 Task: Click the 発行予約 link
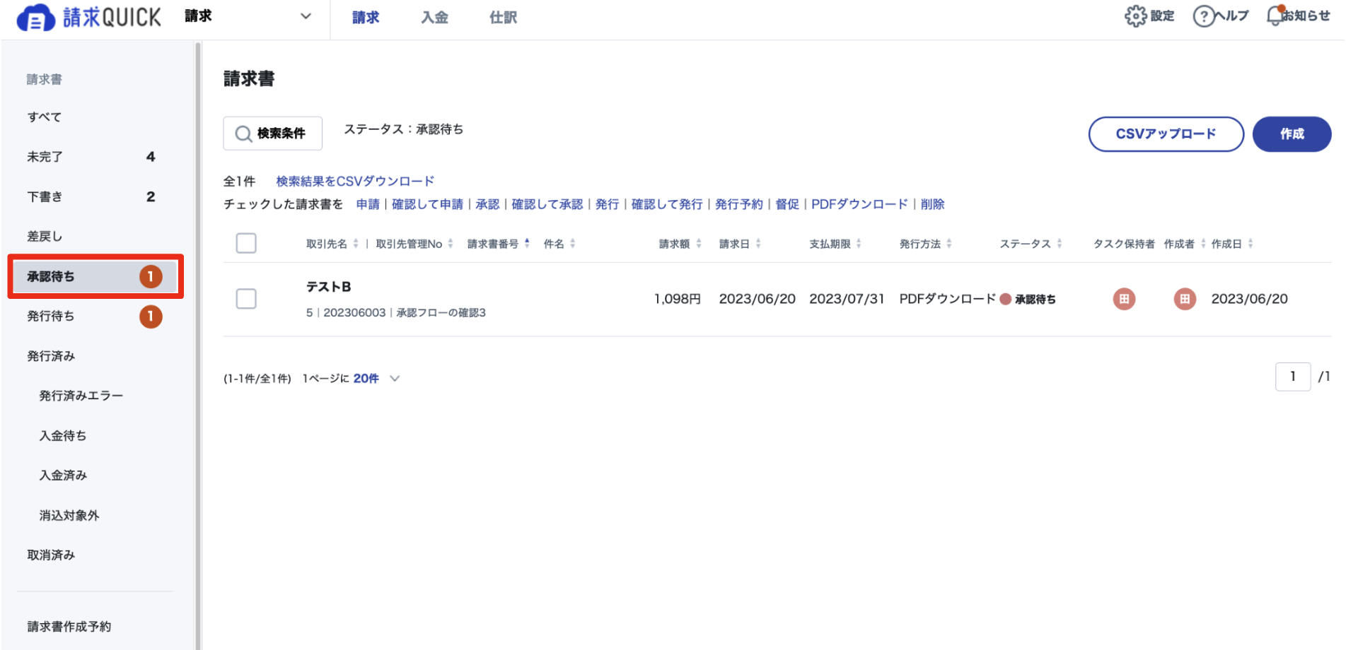pyautogui.click(x=739, y=204)
